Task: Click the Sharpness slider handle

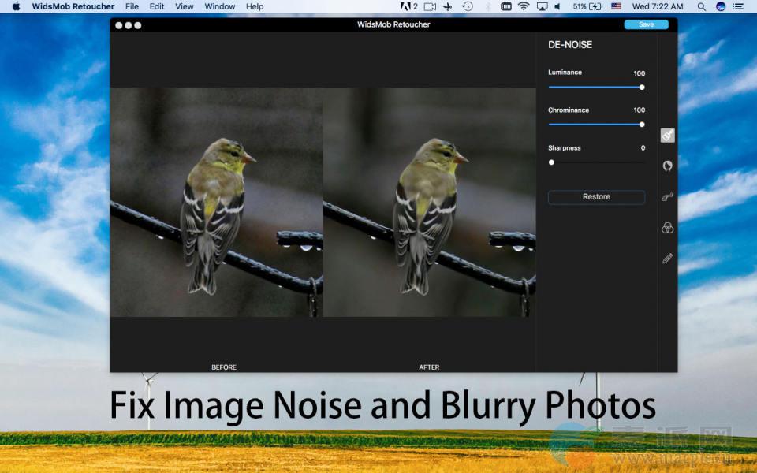Action: (551, 162)
